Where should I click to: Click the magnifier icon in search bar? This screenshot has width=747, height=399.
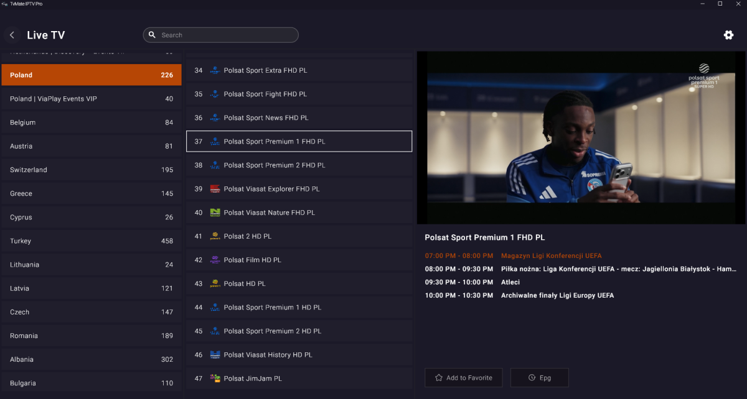pyautogui.click(x=152, y=35)
